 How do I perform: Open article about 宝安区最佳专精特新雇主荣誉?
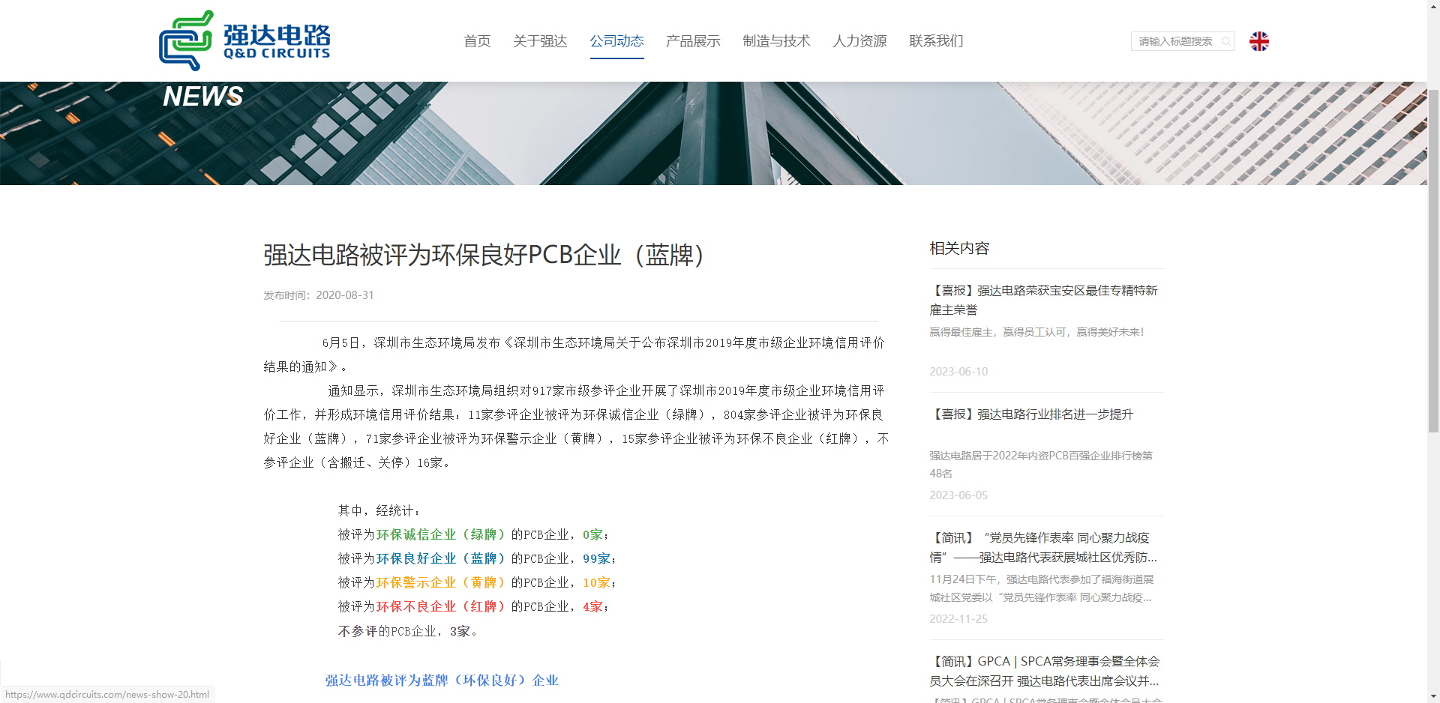click(1043, 300)
